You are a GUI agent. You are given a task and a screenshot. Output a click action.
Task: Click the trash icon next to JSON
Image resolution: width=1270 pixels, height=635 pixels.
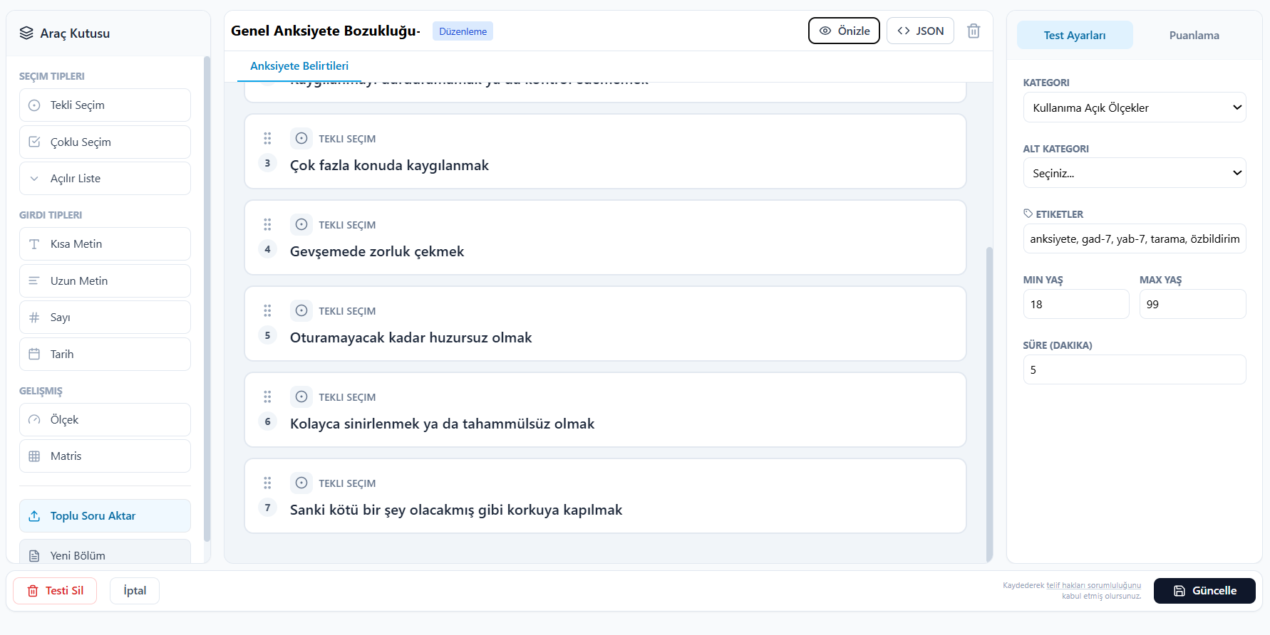pos(974,31)
